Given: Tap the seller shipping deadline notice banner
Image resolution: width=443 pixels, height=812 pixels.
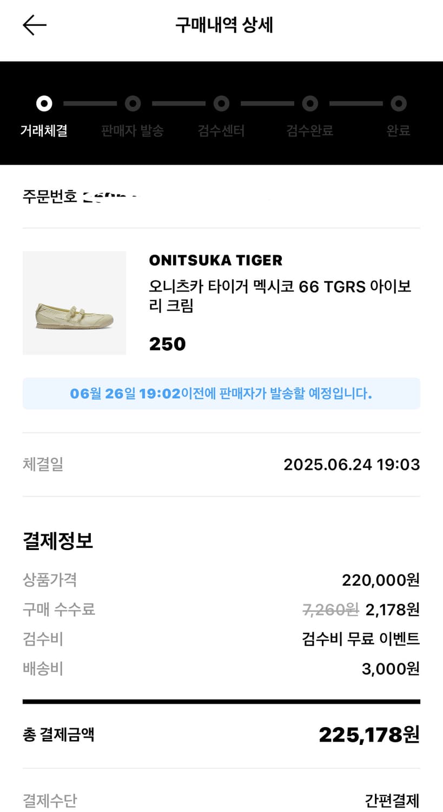Looking at the screenshot, I should pos(221,394).
